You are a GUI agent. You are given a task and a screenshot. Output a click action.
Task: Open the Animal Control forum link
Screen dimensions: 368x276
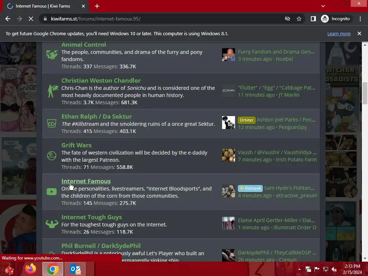click(x=83, y=45)
